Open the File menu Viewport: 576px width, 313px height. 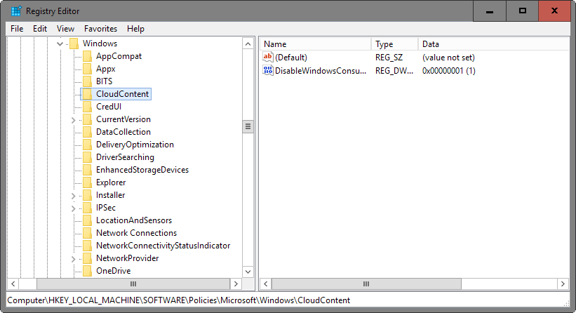coord(17,29)
